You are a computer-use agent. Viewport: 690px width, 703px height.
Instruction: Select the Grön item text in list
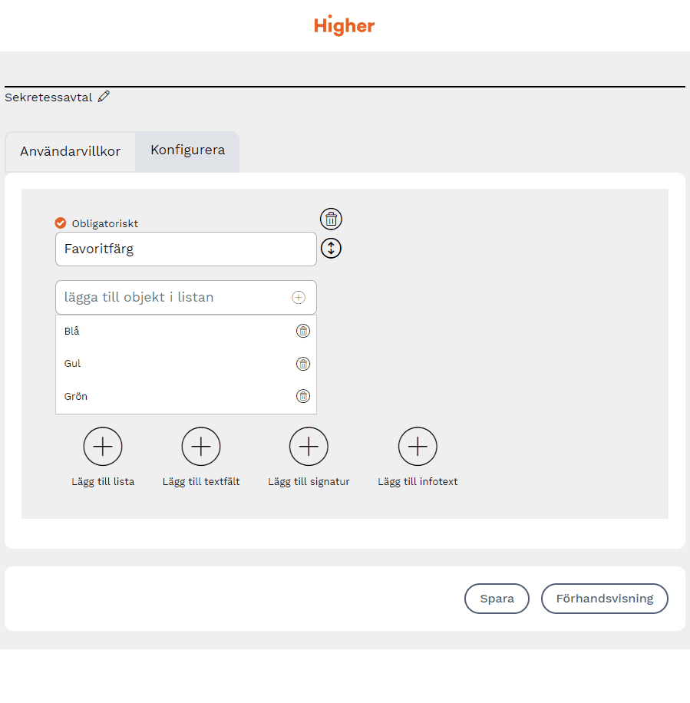76,397
